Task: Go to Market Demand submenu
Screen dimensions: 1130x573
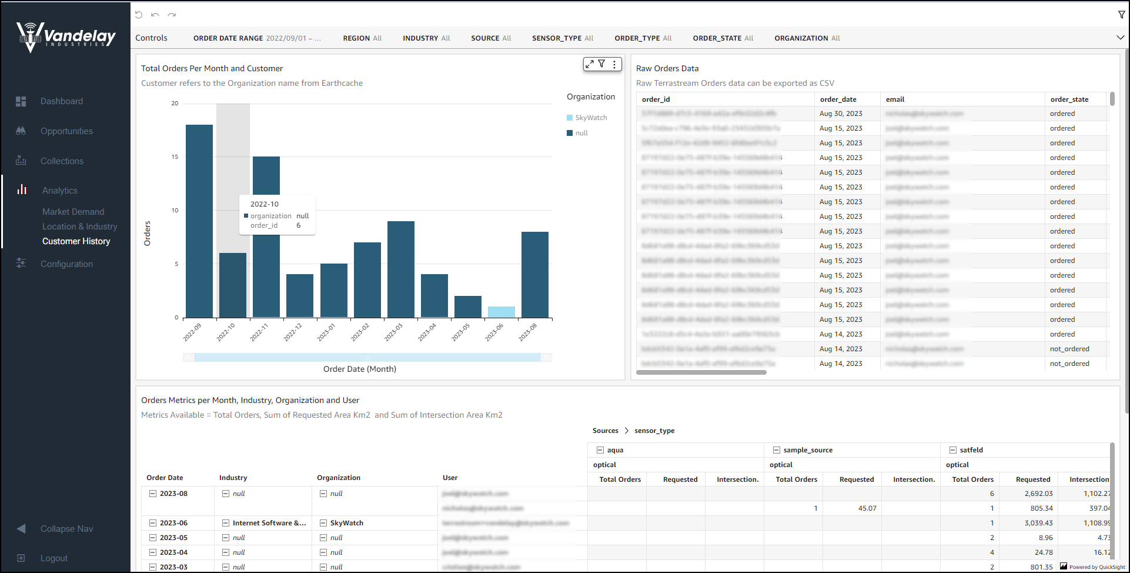Action: point(73,212)
